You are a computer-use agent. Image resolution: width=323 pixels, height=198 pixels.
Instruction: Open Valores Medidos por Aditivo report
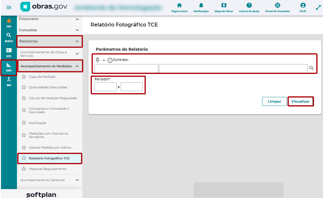click(50, 148)
